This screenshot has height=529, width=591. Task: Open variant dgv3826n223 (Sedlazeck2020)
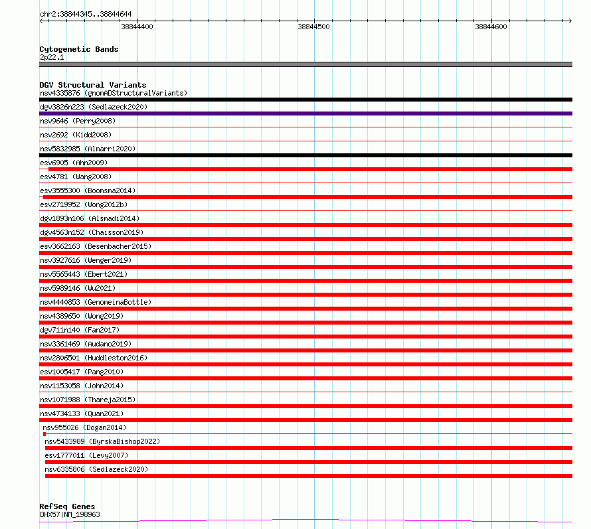pyautogui.click(x=94, y=107)
